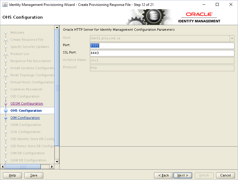The width and height of the screenshot is (238, 180).
Task: Select the Welcome step in the sidebar
Action: [18, 33]
